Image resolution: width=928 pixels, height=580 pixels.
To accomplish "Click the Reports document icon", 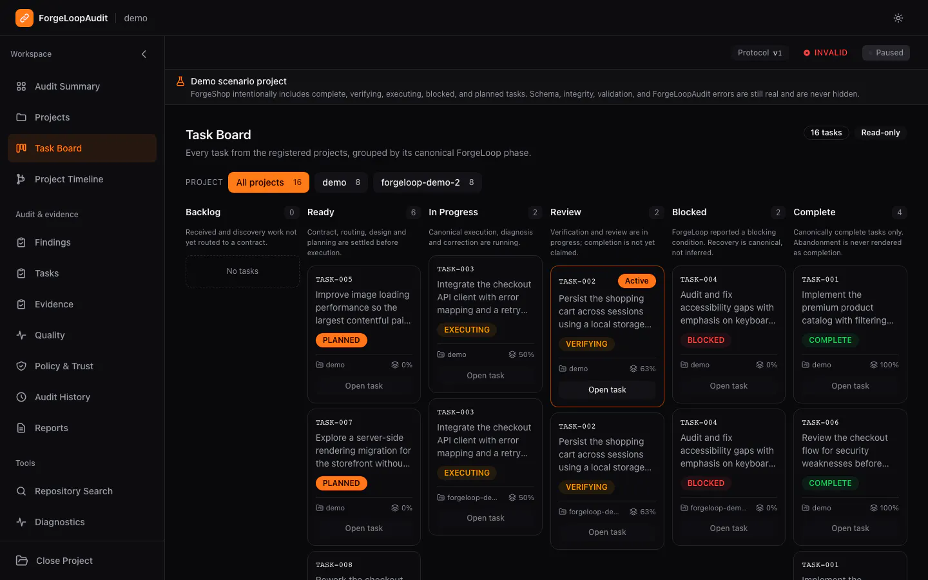I will coord(21,428).
